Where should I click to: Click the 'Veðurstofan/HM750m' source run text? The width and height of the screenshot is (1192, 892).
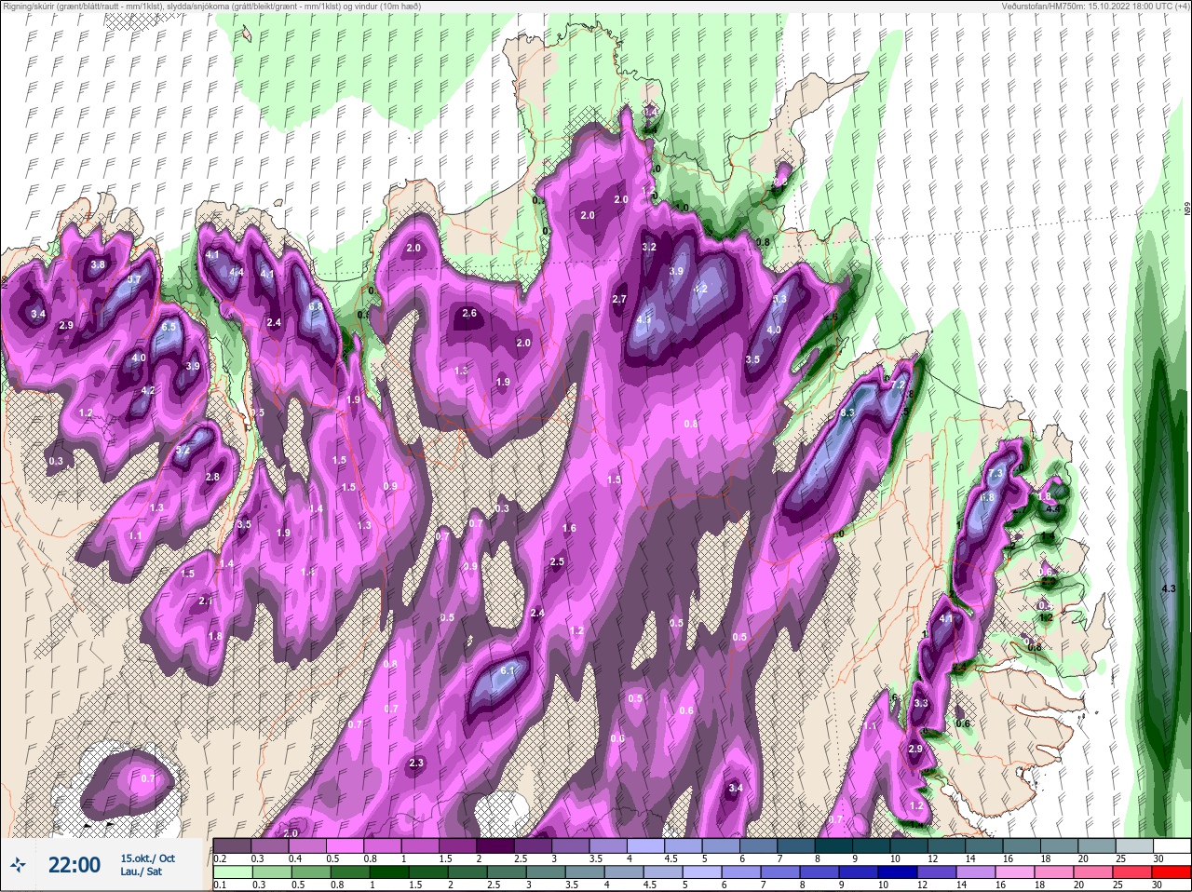click(1095, 6)
